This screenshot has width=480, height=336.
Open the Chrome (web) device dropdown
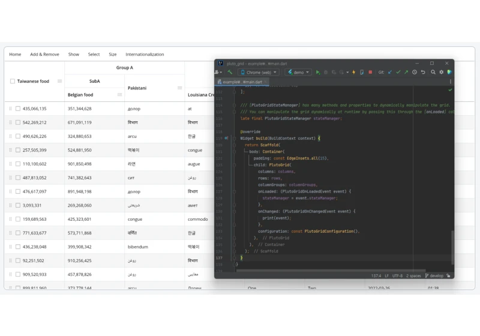click(259, 72)
